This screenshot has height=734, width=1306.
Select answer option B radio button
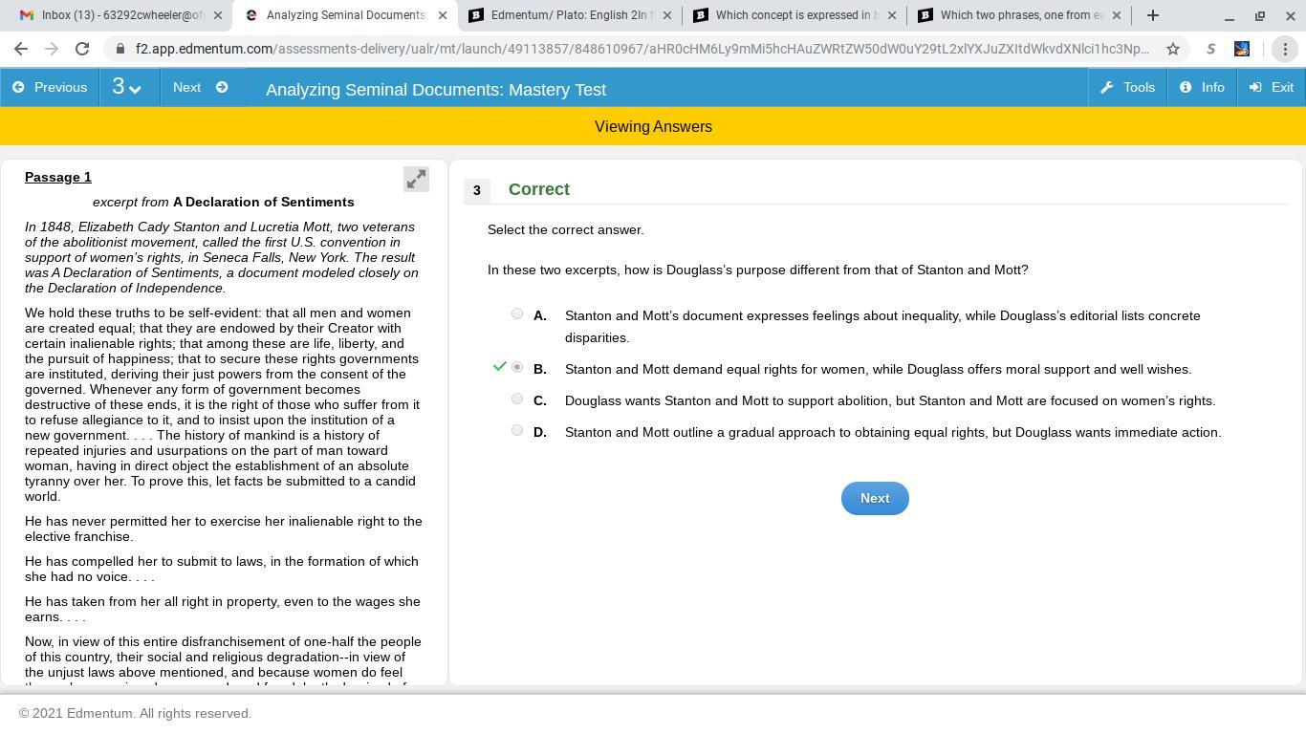517,367
